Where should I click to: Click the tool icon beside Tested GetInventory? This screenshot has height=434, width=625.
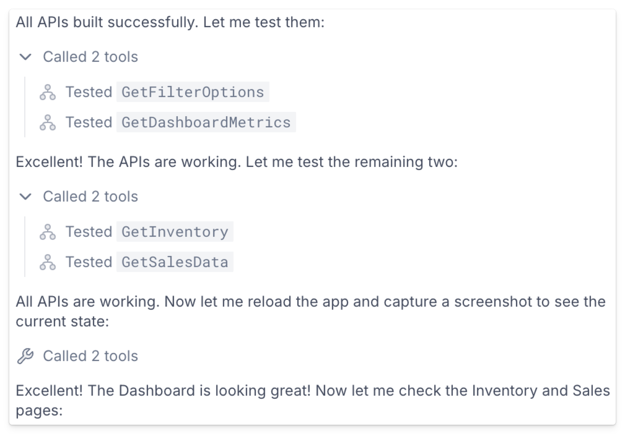tap(48, 232)
